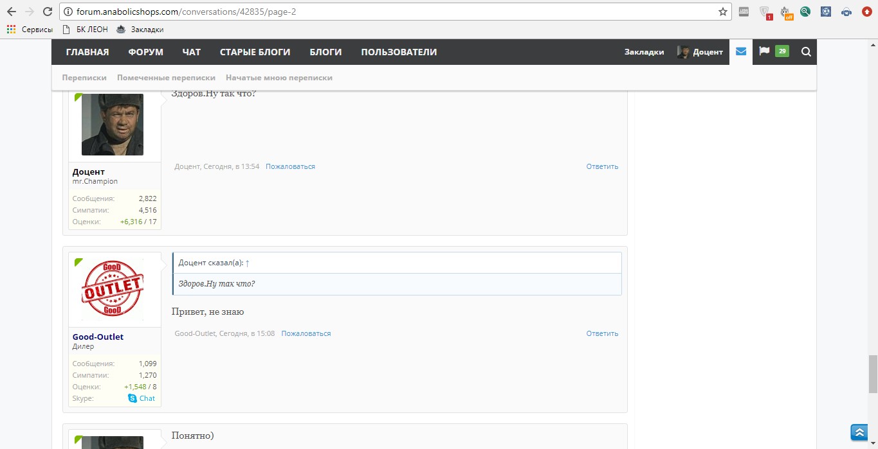The width and height of the screenshot is (878, 449).
Task: Switch to Начатые мною переписки tab
Action: click(279, 78)
